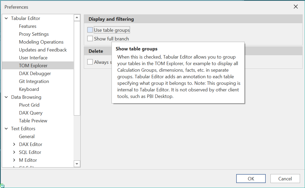305x188 pixels.
Task: Collapse the Data Browsing section
Action: coord(6,97)
